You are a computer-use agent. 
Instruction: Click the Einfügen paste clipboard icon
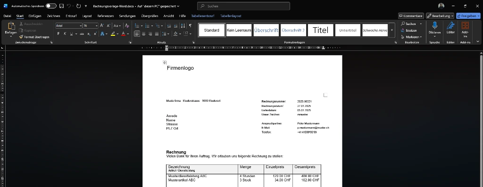coord(11,26)
